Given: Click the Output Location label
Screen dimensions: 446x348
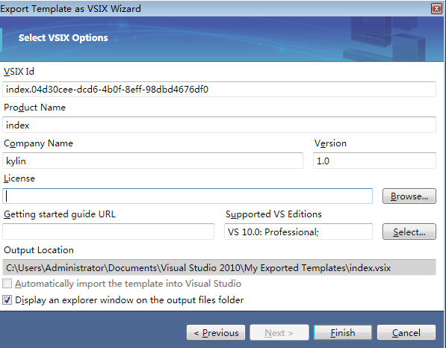Looking at the screenshot, I should tap(39, 250).
